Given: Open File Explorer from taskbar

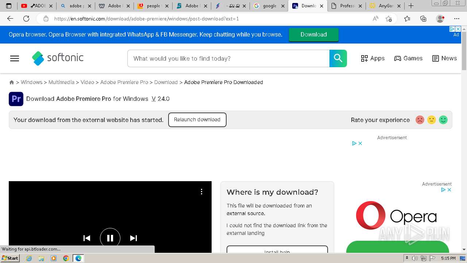Looking at the screenshot, I should [x=41, y=258].
